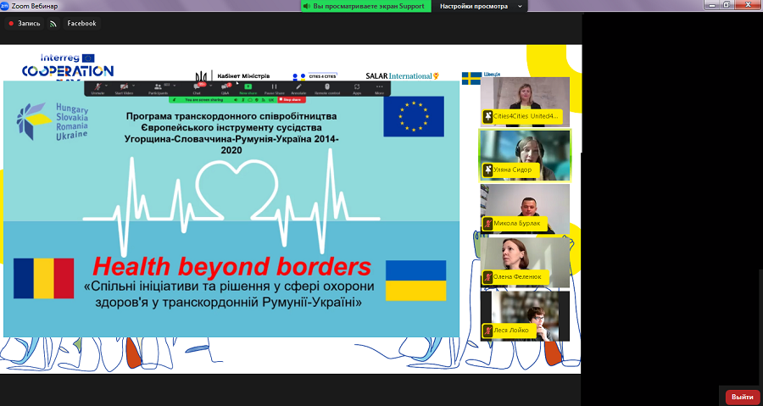
Task: Pause the screen share
Action: [274, 86]
